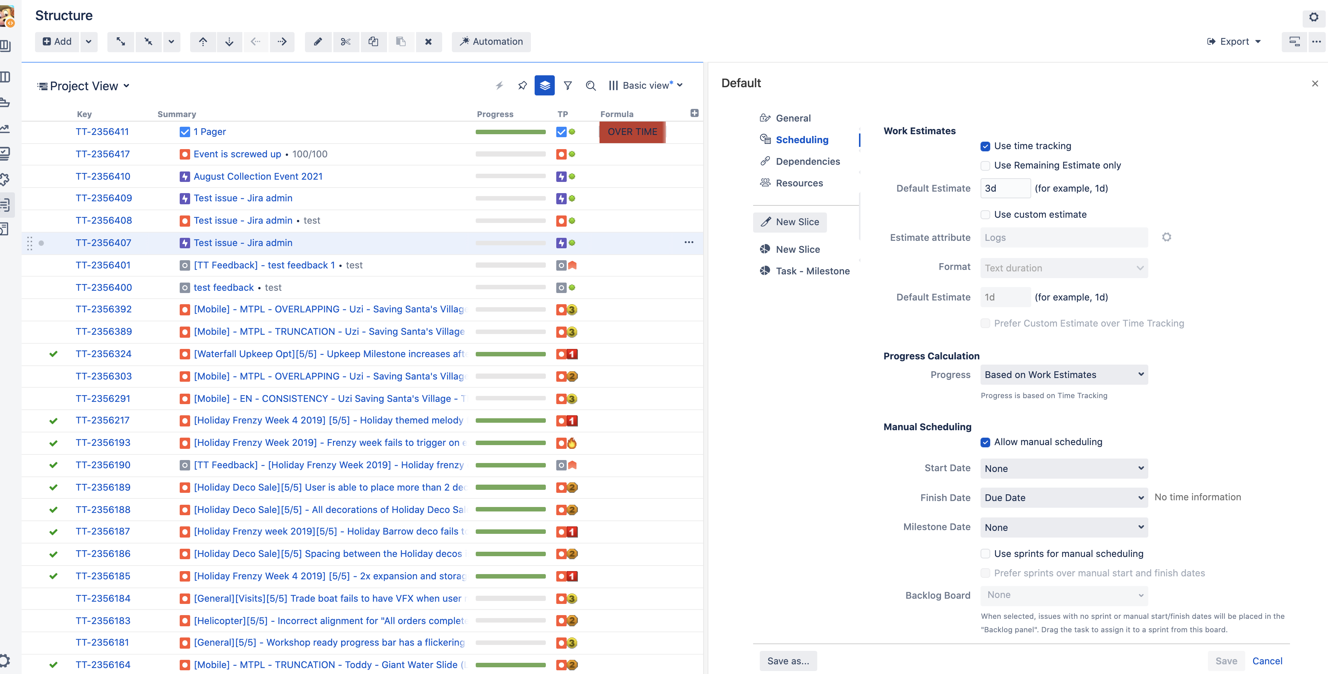The image size is (1328, 674).
Task: Check Use sprints for manual scheduling
Action: pos(985,554)
